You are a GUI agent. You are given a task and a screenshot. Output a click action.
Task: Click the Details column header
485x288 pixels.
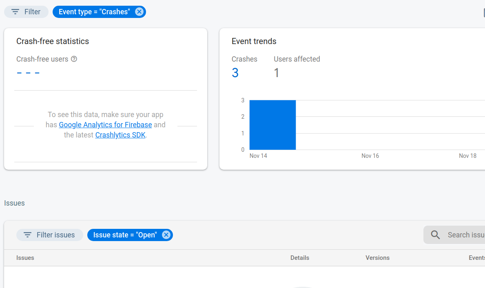click(300, 258)
